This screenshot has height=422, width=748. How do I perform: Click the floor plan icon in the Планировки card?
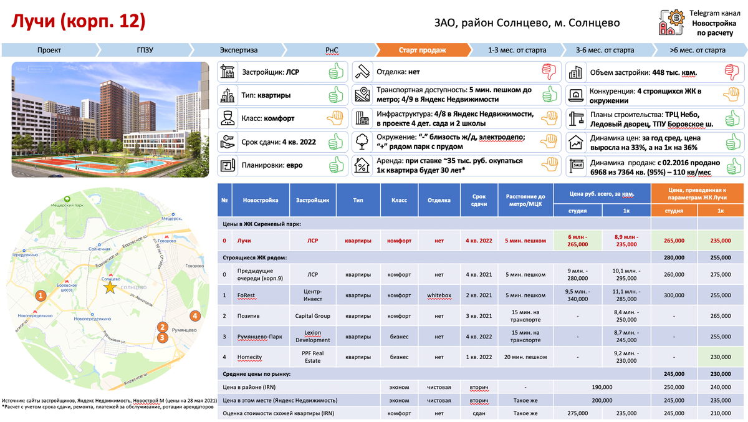[227, 165]
